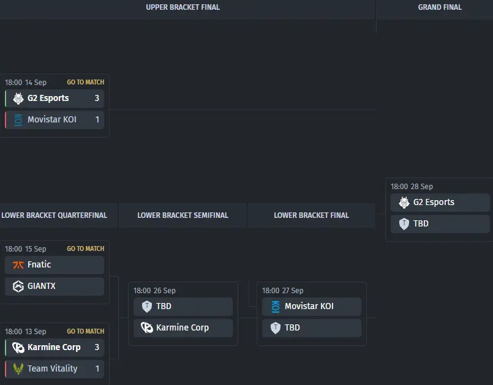The height and width of the screenshot is (385, 493).
Task: Select the Lower Bracket Quarterfinal header
Action: pos(54,215)
